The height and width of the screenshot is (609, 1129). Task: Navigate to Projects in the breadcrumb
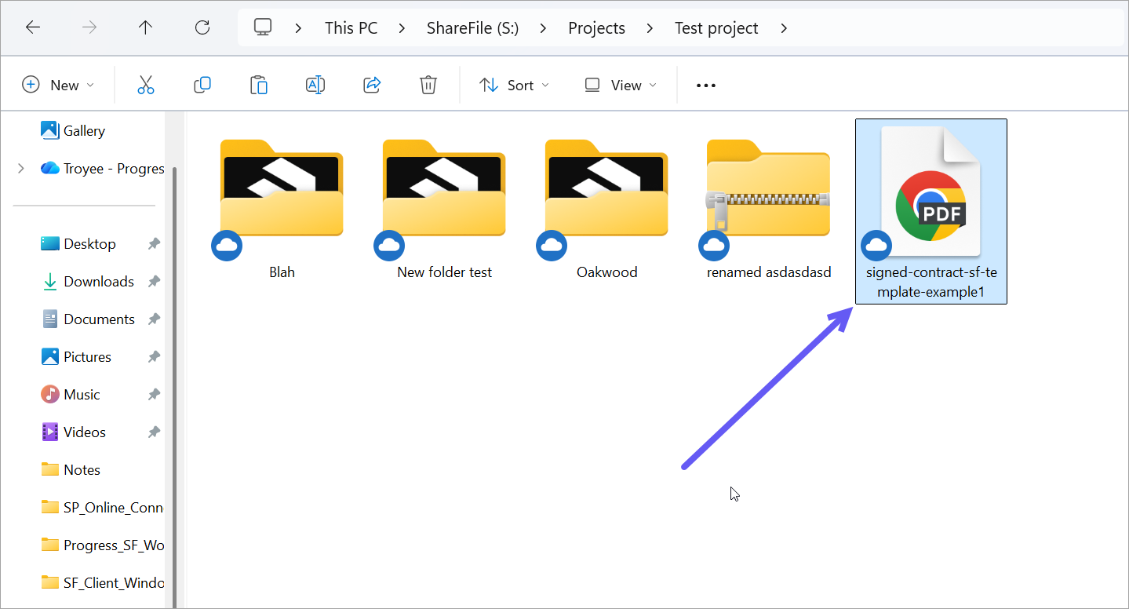(596, 27)
